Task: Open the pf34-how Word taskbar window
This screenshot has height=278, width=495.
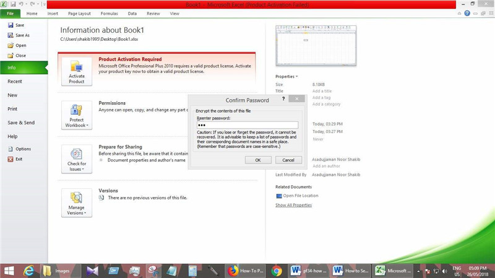Action: pos(309,271)
